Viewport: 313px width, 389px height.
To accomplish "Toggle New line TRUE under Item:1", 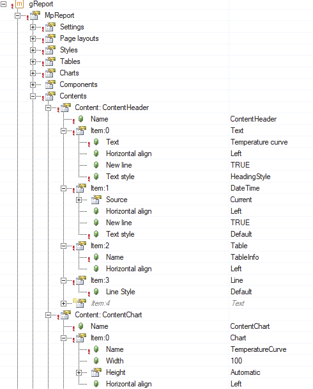I will [240, 223].
